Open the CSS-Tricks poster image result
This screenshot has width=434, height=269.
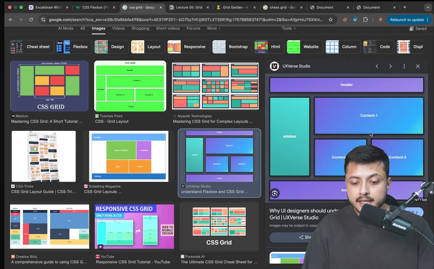pos(44,156)
